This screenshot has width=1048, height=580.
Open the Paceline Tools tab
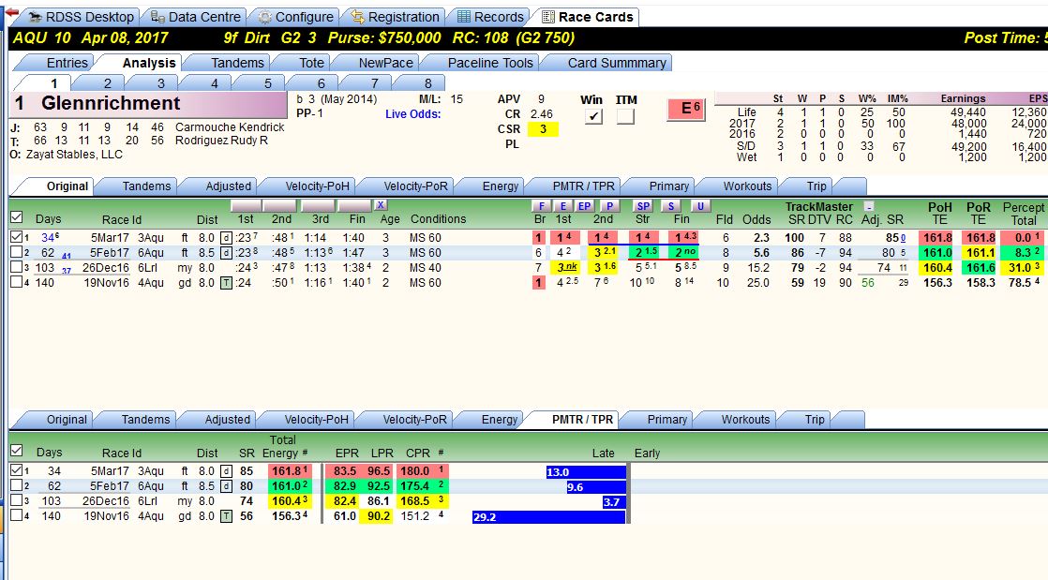click(490, 63)
